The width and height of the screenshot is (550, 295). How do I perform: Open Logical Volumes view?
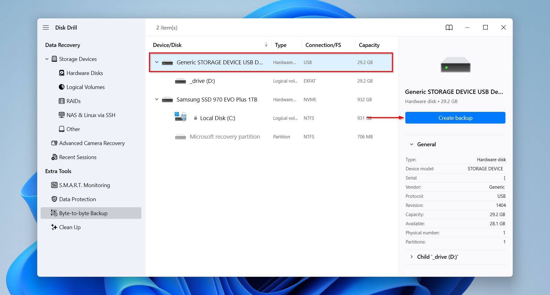pyautogui.click(x=85, y=87)
